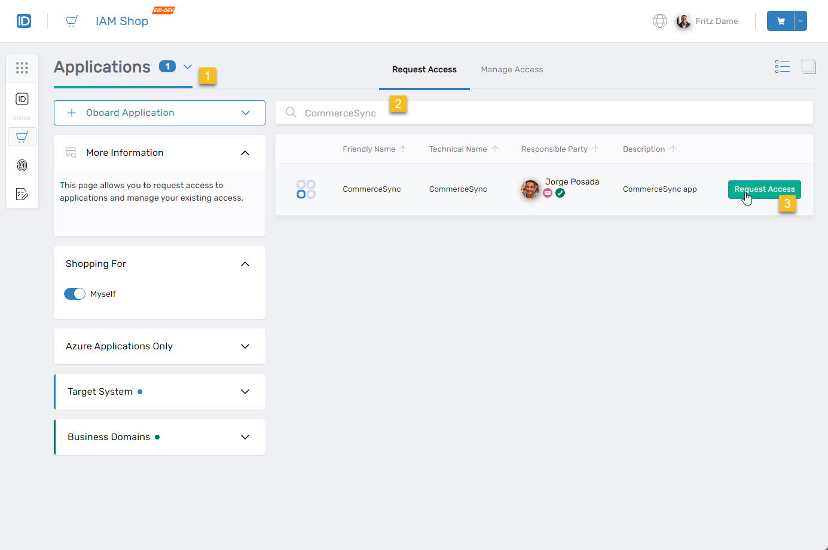828x550 pixels.
Task: Open the app grid icon in sidebar
Action: [x=22, y=67]
